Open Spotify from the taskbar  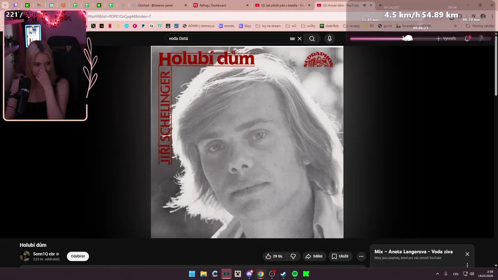click(x=295, y=274)
